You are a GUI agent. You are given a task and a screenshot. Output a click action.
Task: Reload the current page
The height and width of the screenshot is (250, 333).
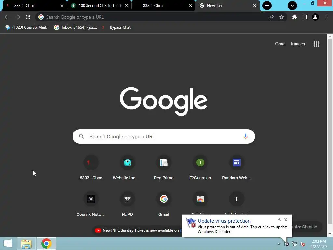click(x=28, y=17)
